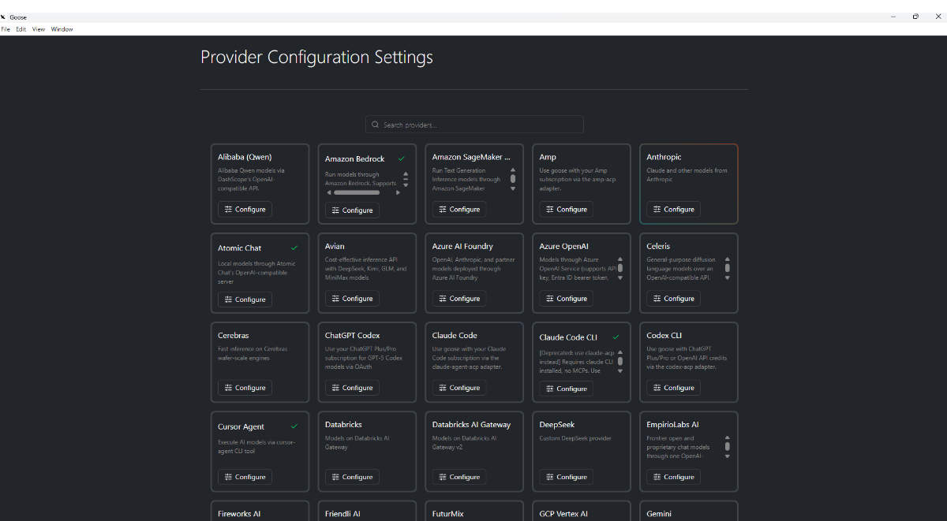Viewport: 947px width, 521px height.
Task: Click the down arrow in Amazon Bedrock description
Action: 406,185
